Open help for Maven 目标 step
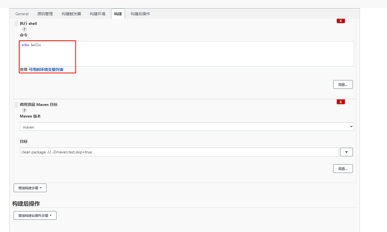 coord(24,110)
